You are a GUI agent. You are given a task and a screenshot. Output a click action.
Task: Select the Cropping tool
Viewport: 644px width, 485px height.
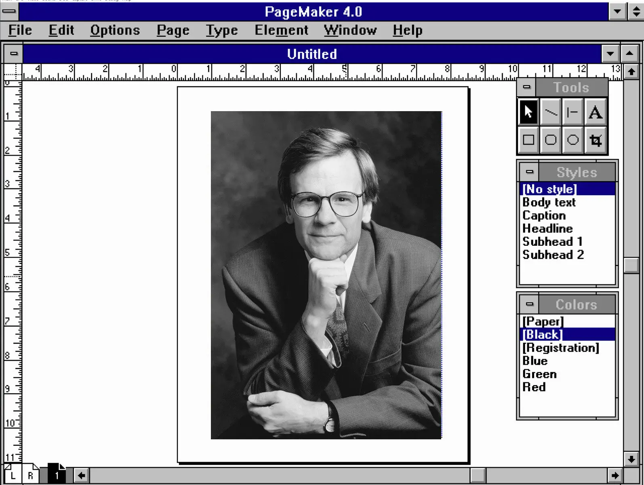pos(595,140)
